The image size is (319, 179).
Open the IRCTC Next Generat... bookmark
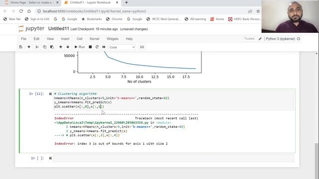(x=163, y=19)
